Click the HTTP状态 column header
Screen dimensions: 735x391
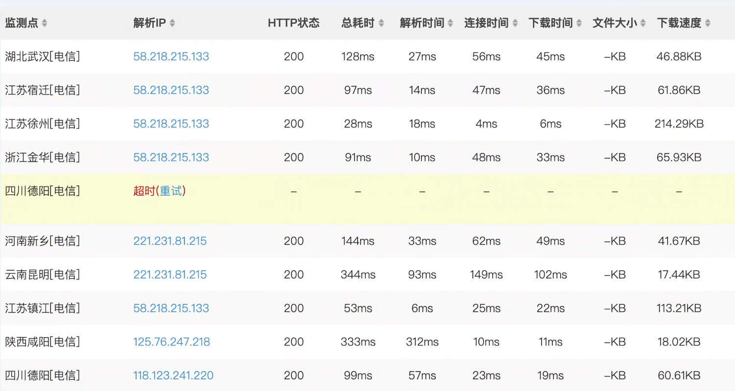[294, 23]
